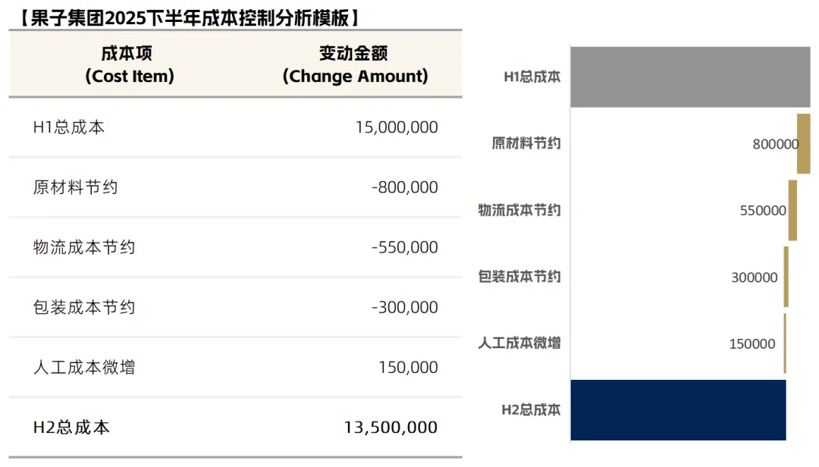819x467 pixels.
Task: Select the 成本项 (Cost Item) header cell
Action: (x=129, y=64)
